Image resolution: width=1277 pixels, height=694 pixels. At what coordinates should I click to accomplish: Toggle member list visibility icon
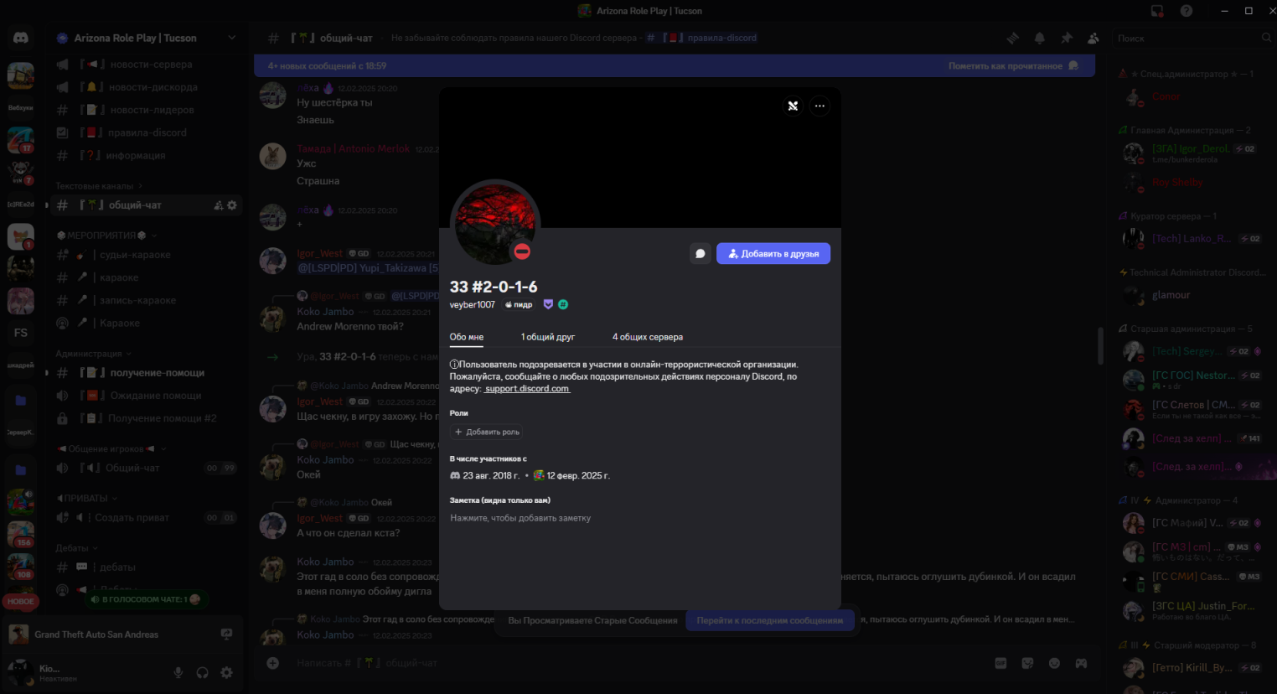pos(1093,38)
